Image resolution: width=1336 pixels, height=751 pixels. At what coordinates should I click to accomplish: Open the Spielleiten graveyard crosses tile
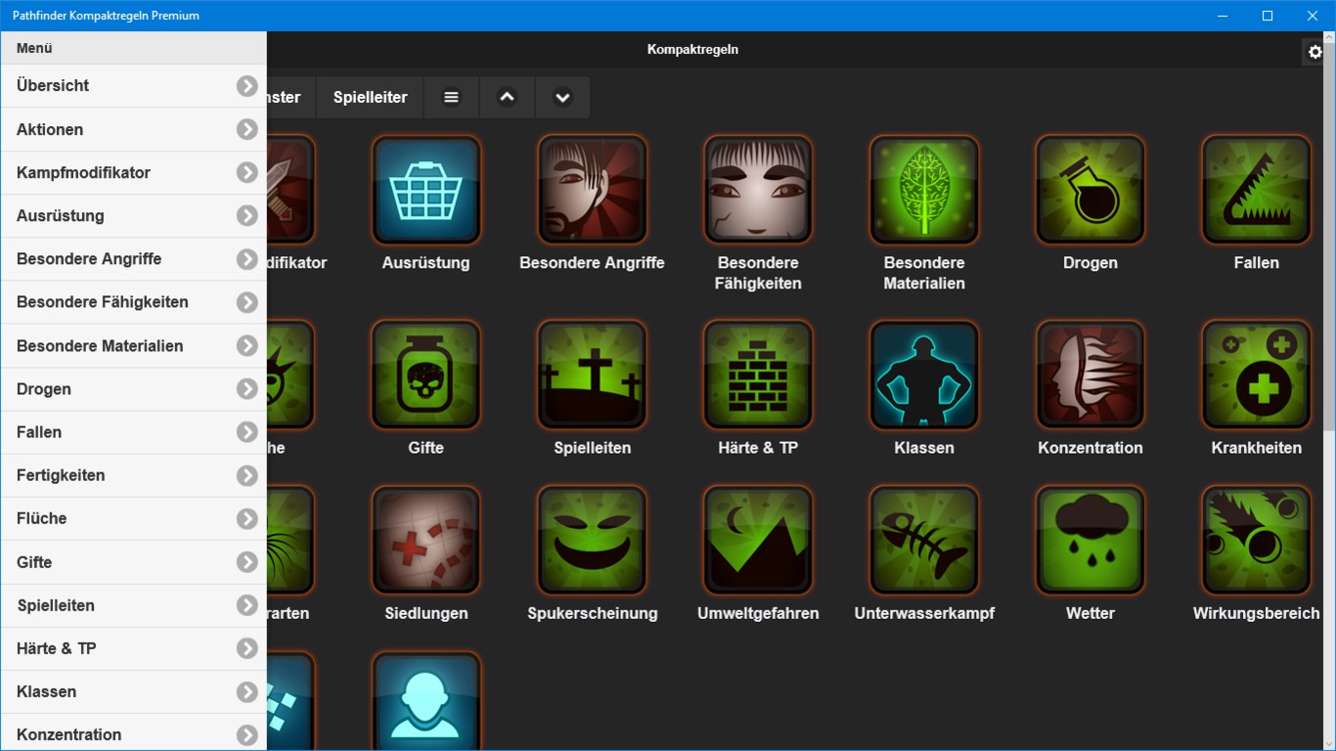[592, 375]
